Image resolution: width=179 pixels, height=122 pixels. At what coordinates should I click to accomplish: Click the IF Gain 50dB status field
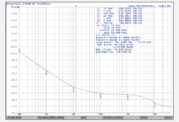[14, 118]
